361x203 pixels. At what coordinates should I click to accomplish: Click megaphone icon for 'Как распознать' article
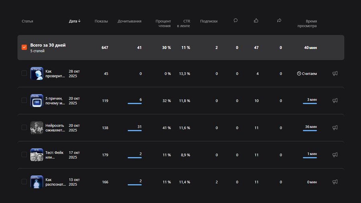pos(335,182)
